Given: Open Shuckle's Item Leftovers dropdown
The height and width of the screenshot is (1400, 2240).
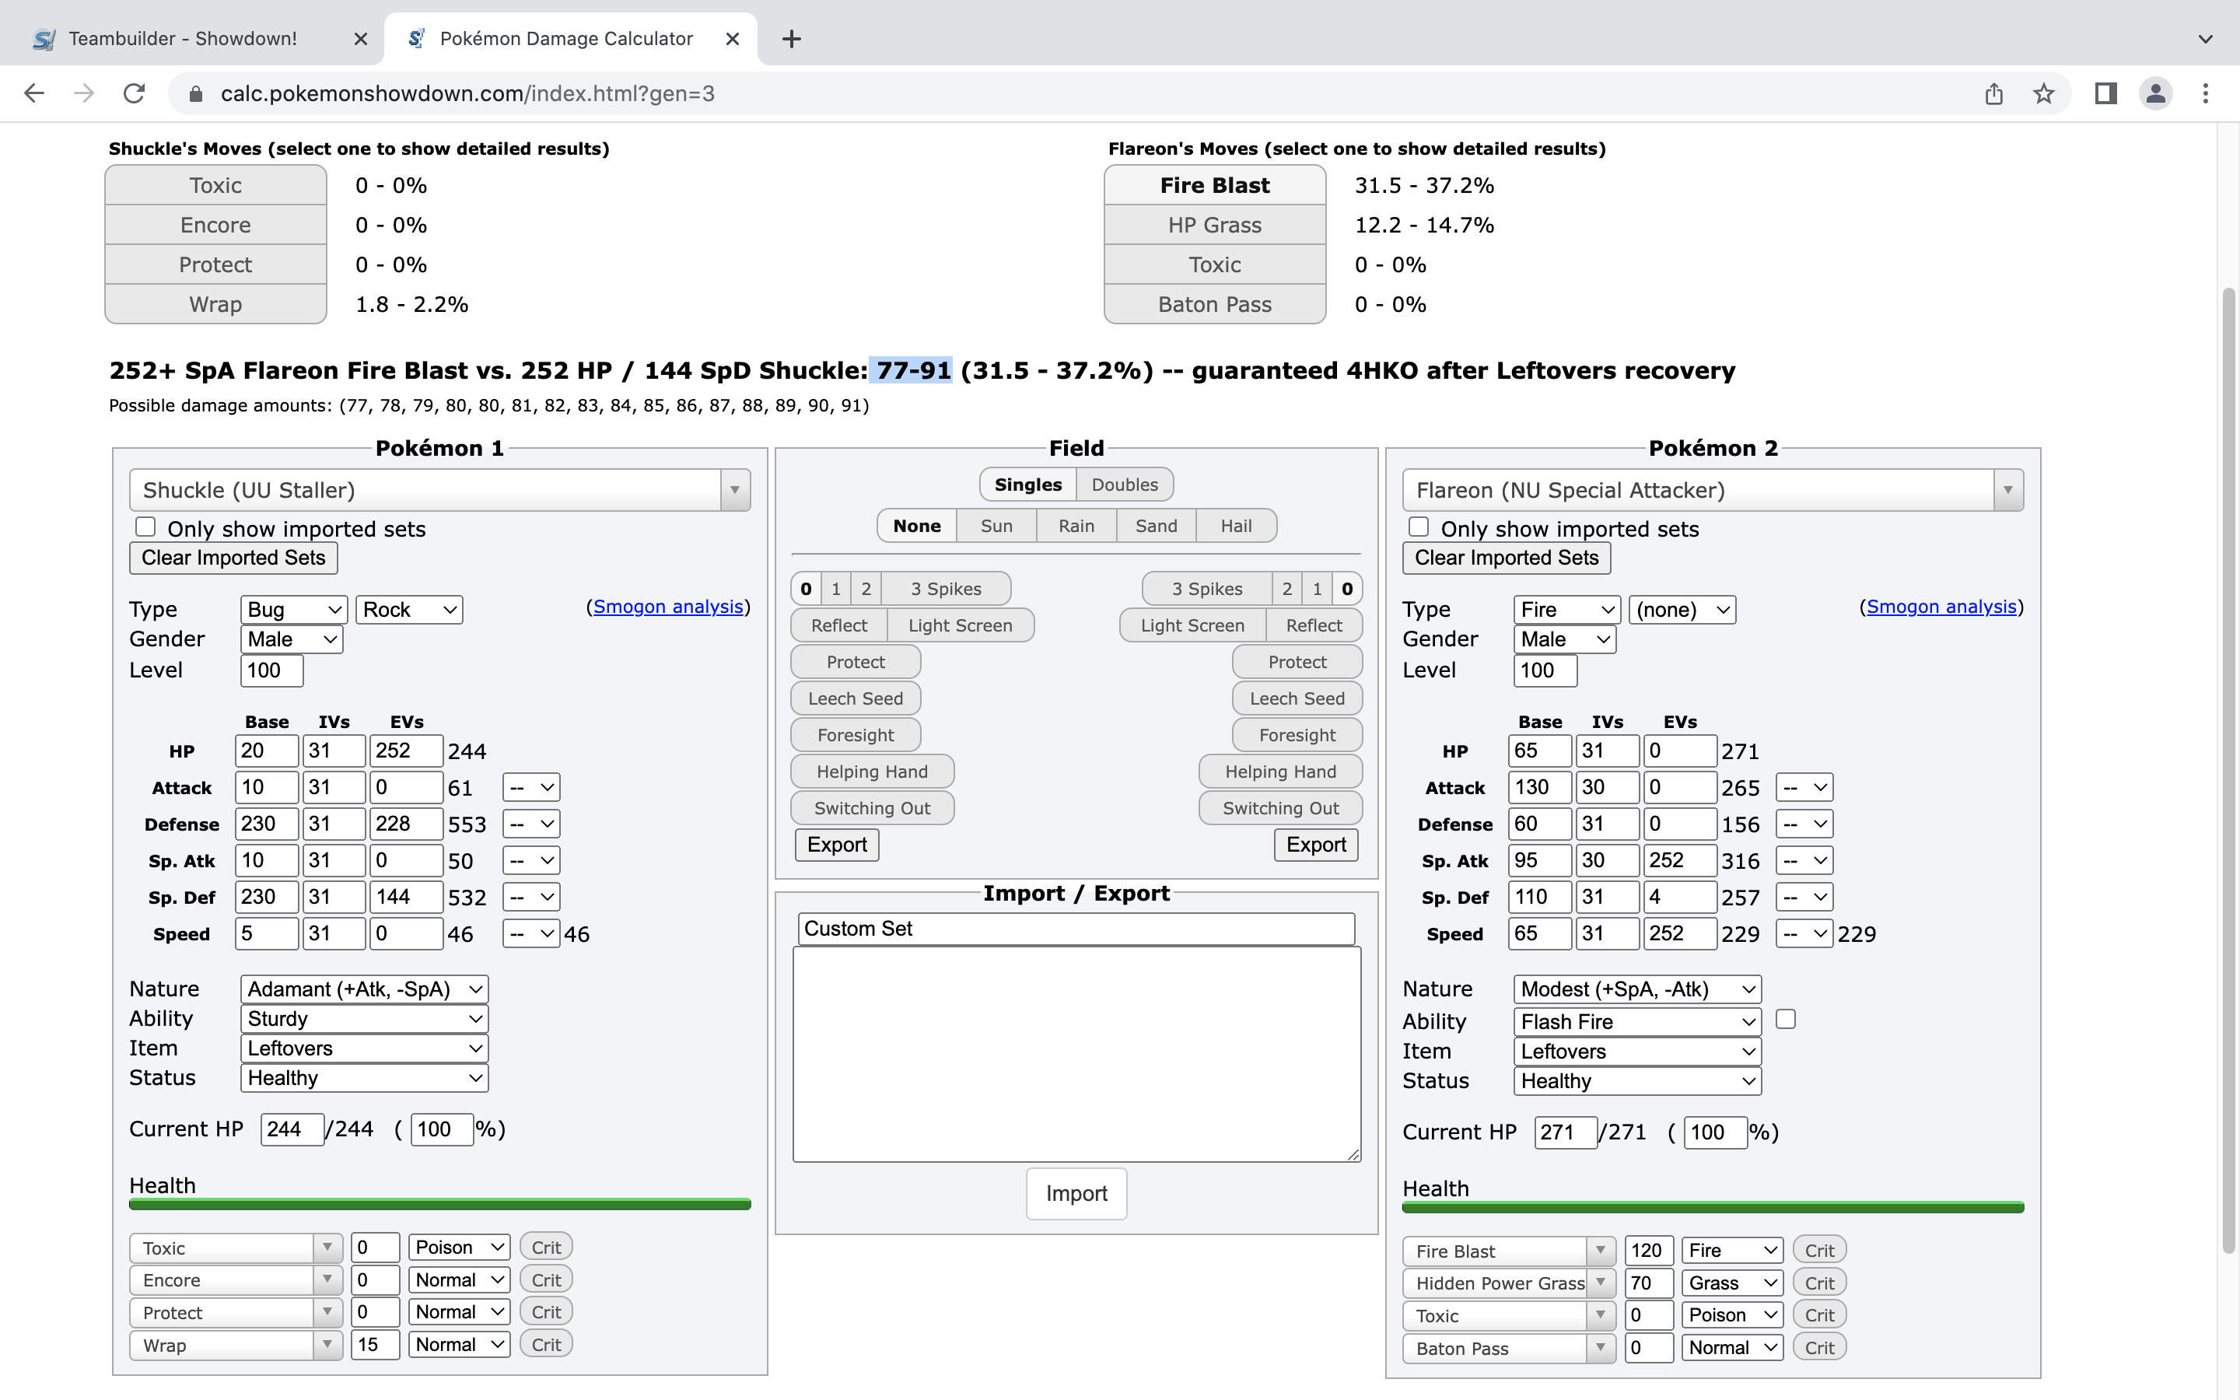Looking at the screenshot, I should (364, 1048).
